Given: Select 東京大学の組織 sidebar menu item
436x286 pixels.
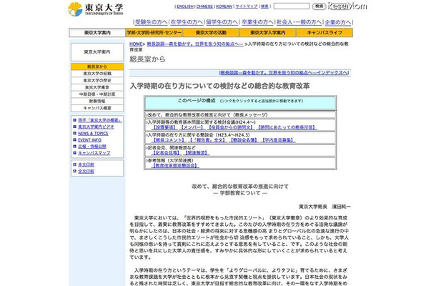Looking at the screenshot, I should (97, 74).
